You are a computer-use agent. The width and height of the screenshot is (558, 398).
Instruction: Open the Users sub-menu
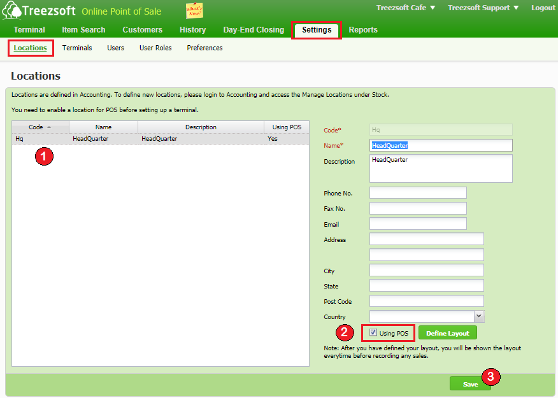(116, 48)
